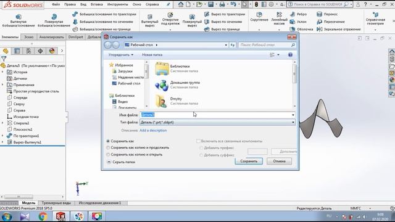Choose Бобышка/основание на границе
The image size is (395, 222).
click(101, 29)
